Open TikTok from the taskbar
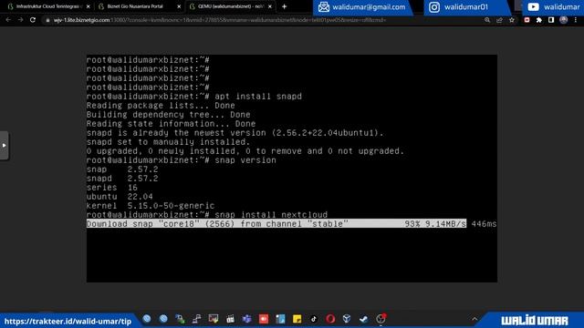 (314, 319)
